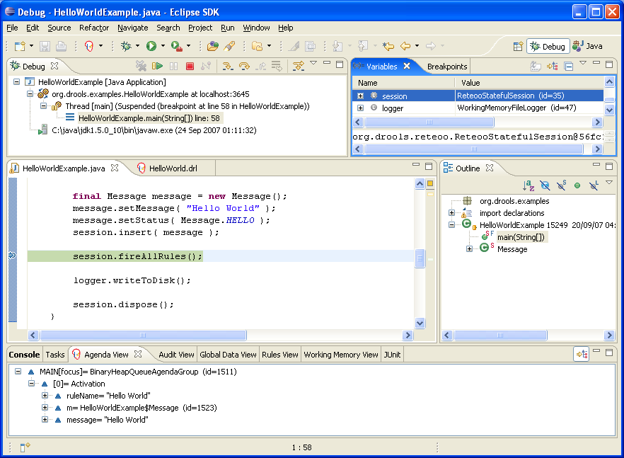Collapse the MAIN[focus] agenda group node
Image resolution: width=624 pixels, height=458 pixels.
coord(18,372)
